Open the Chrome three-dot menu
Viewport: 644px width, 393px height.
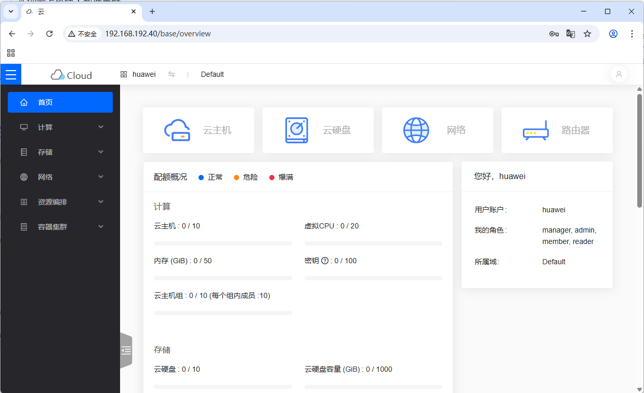(x=632, y=34)
